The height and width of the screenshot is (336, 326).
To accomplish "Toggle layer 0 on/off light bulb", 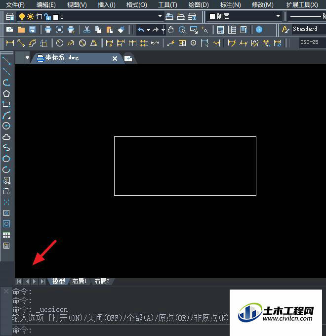I will pyautogui.click(x=22, y=17).
